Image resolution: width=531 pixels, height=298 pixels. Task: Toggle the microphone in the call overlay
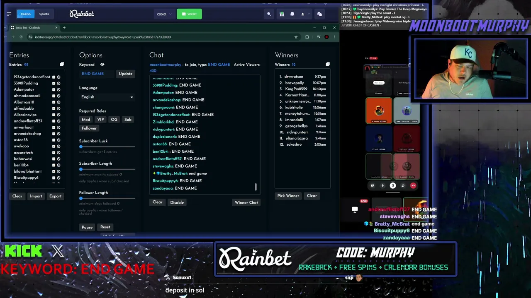coord(382,186)
